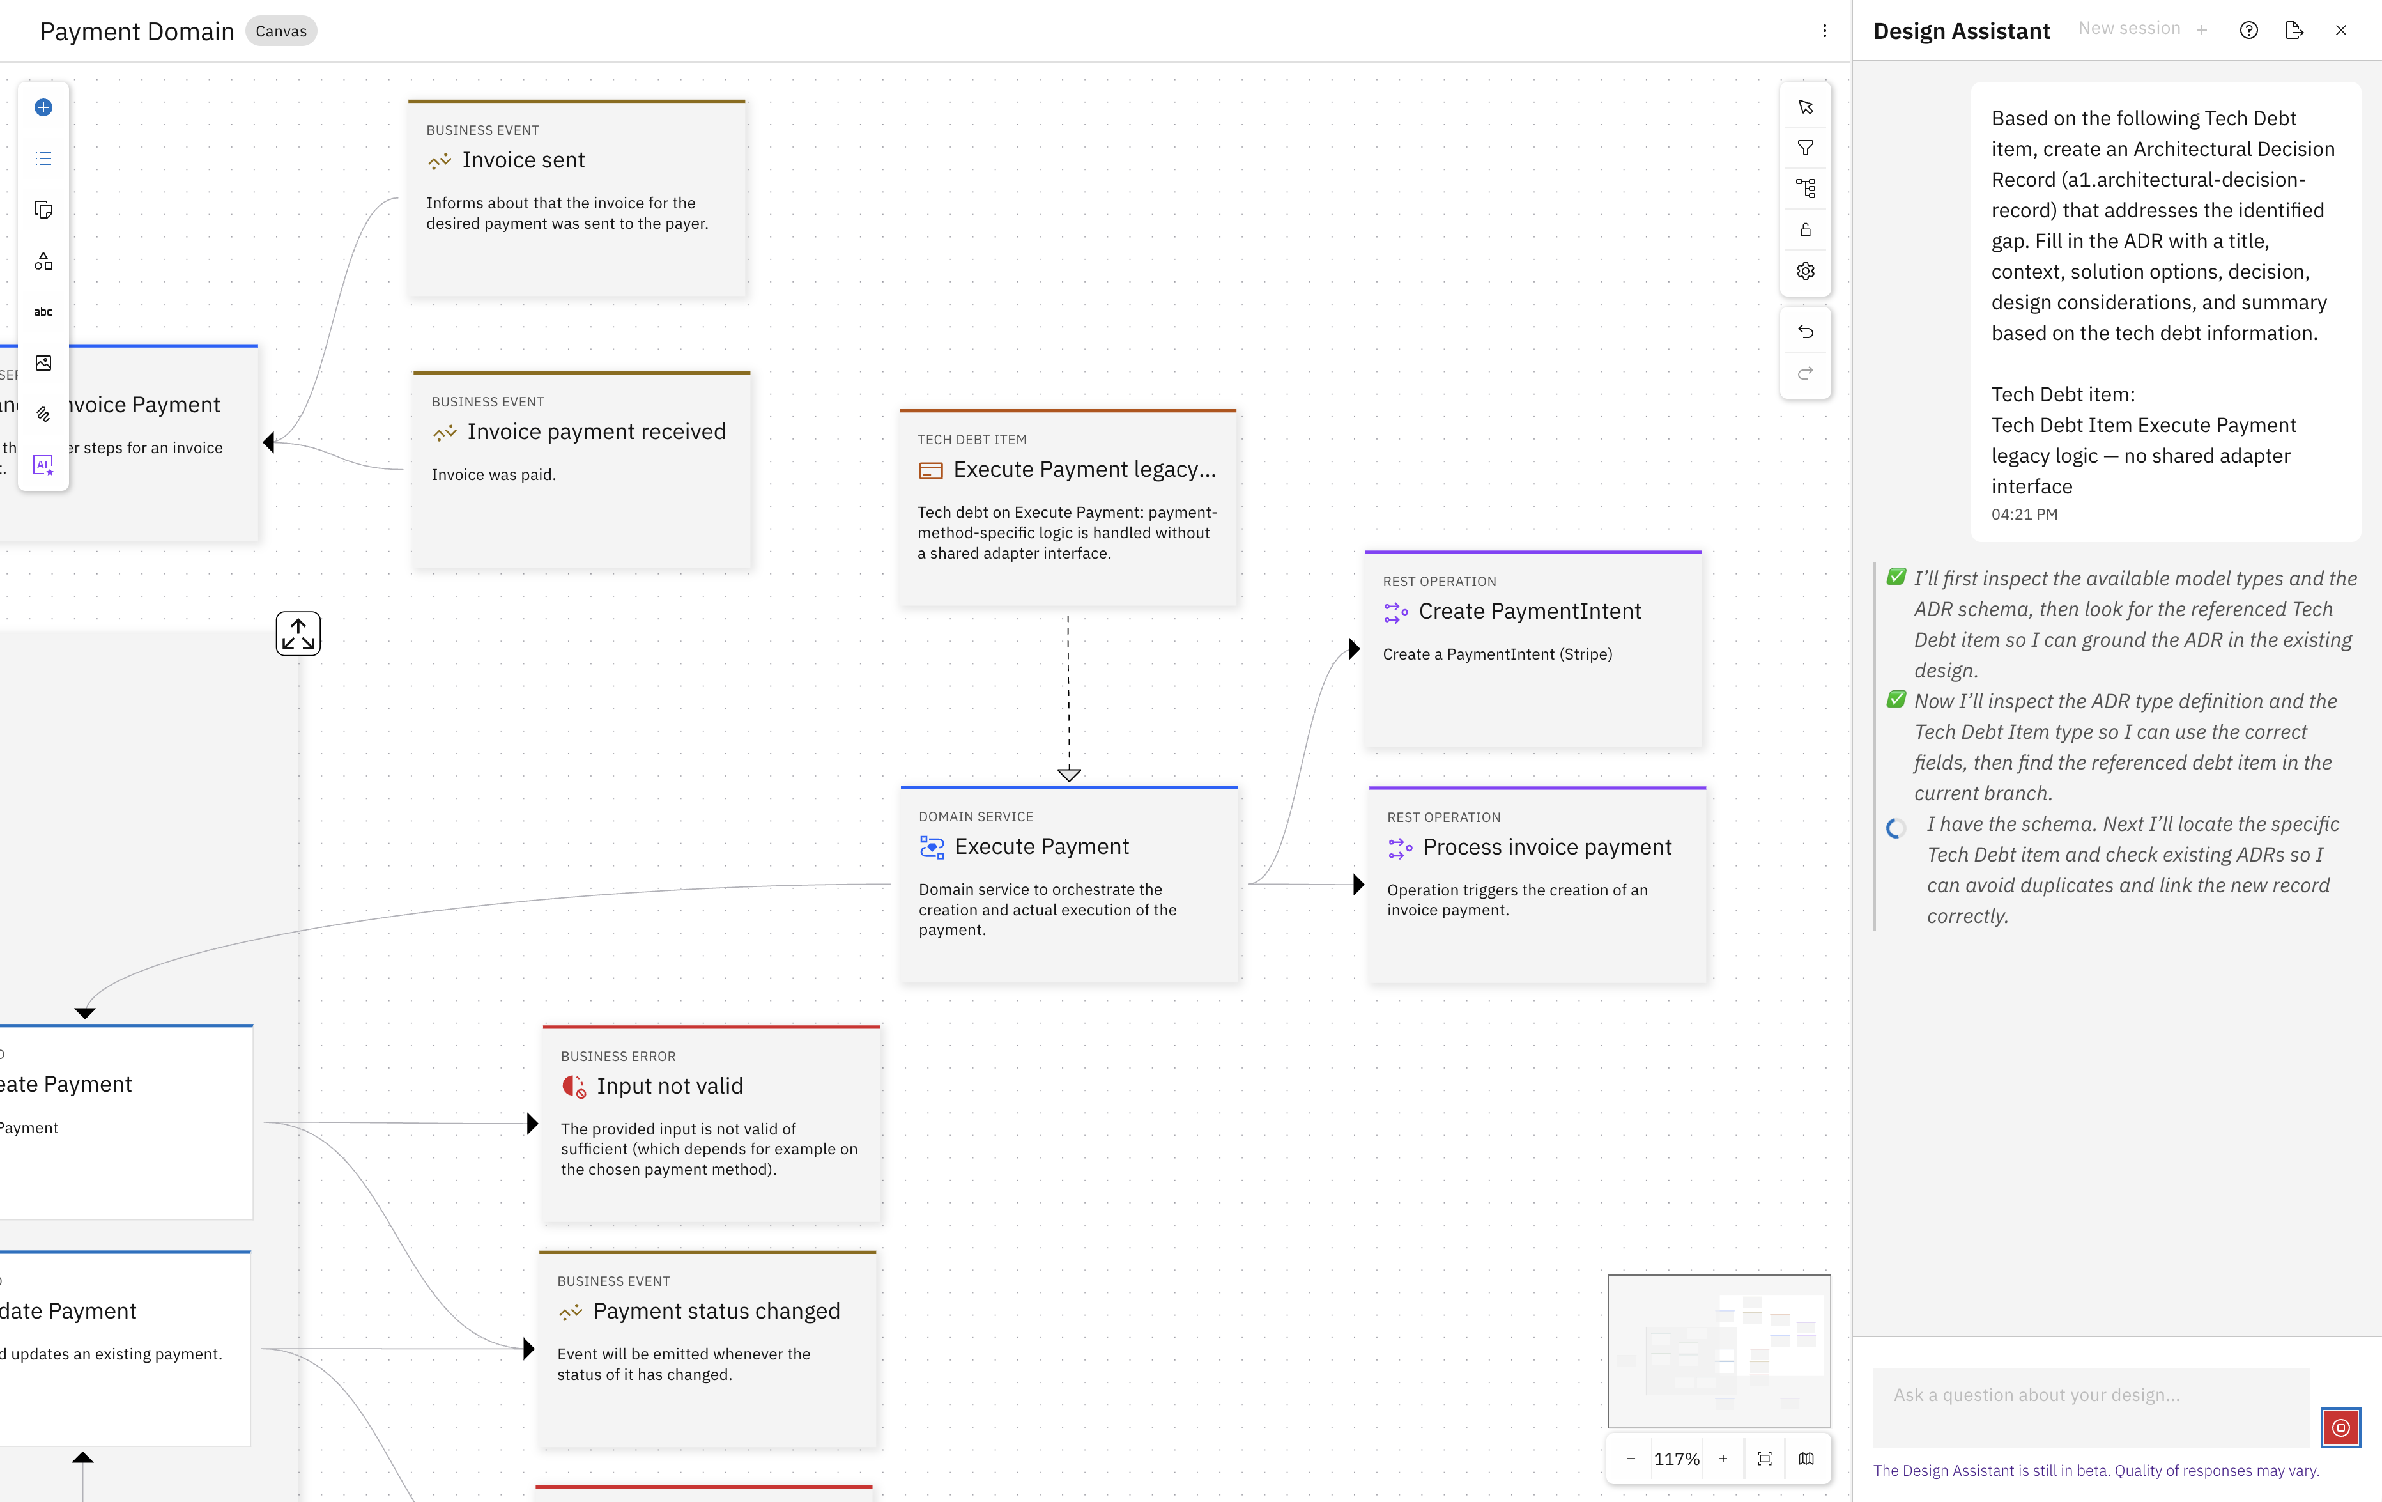Select the Execute Payment domain service card
The height and width of the screenshot is (1502, 2382).
(1070, 885)
